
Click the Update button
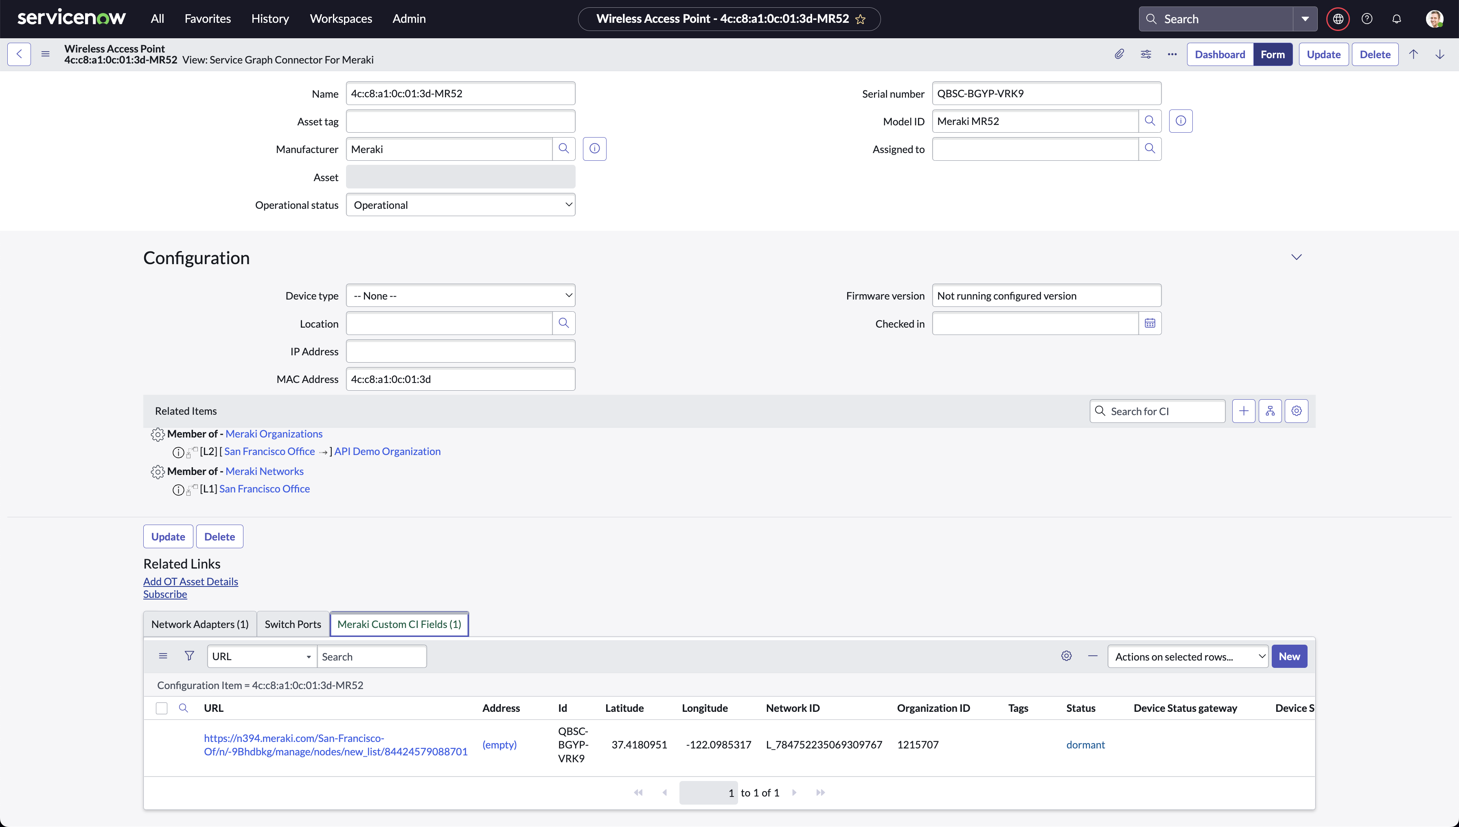1324,54
